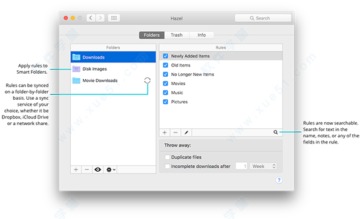Delete rule with minus button under Rules
Viewport: 363px width, 219px height.
175,132
